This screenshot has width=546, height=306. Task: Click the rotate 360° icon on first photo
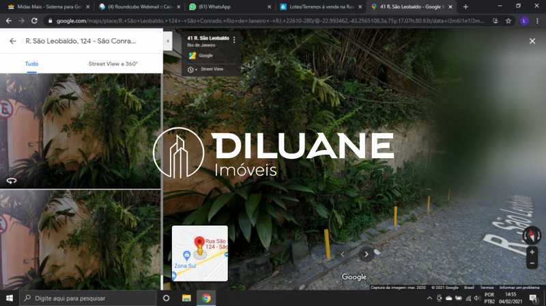tap(12, 181)
